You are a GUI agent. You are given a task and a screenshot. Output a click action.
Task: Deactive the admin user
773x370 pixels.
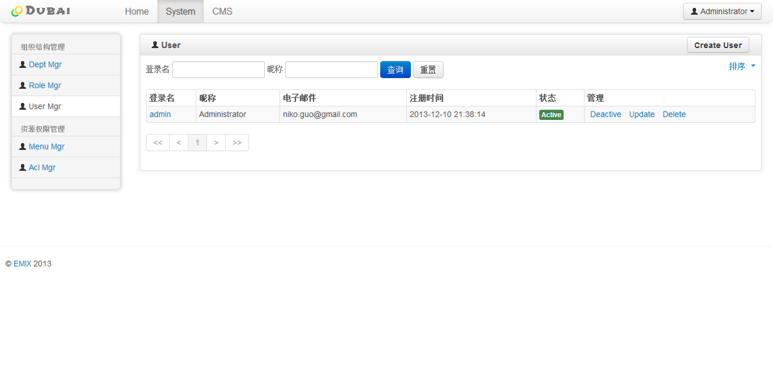click(605, 114)
